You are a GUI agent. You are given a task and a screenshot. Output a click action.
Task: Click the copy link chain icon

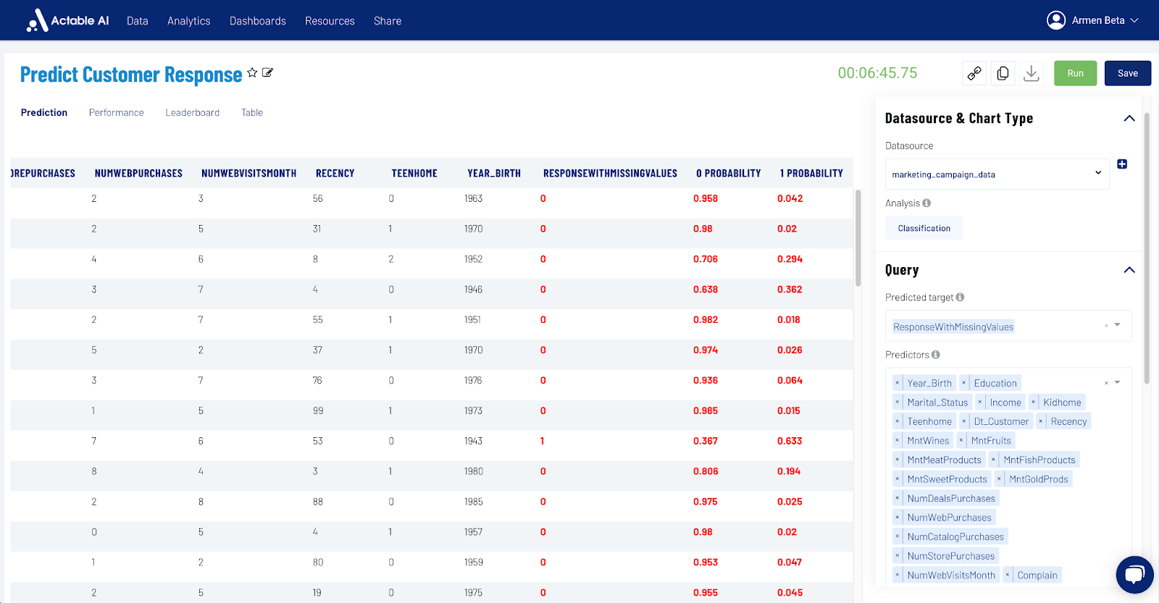(974, 73)
